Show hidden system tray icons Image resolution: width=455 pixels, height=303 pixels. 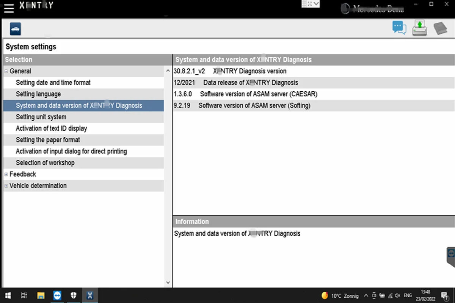366,295
